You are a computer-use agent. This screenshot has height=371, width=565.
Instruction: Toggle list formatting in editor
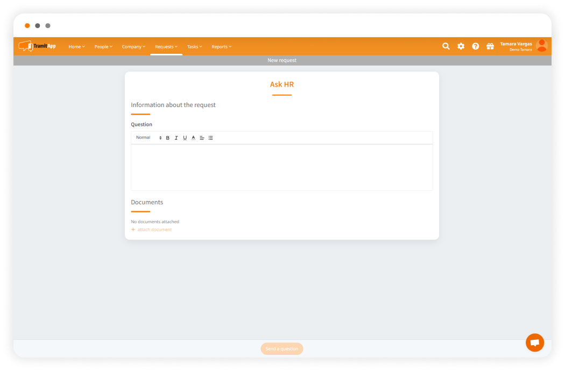pyautogui.click(x=210, y=138)
